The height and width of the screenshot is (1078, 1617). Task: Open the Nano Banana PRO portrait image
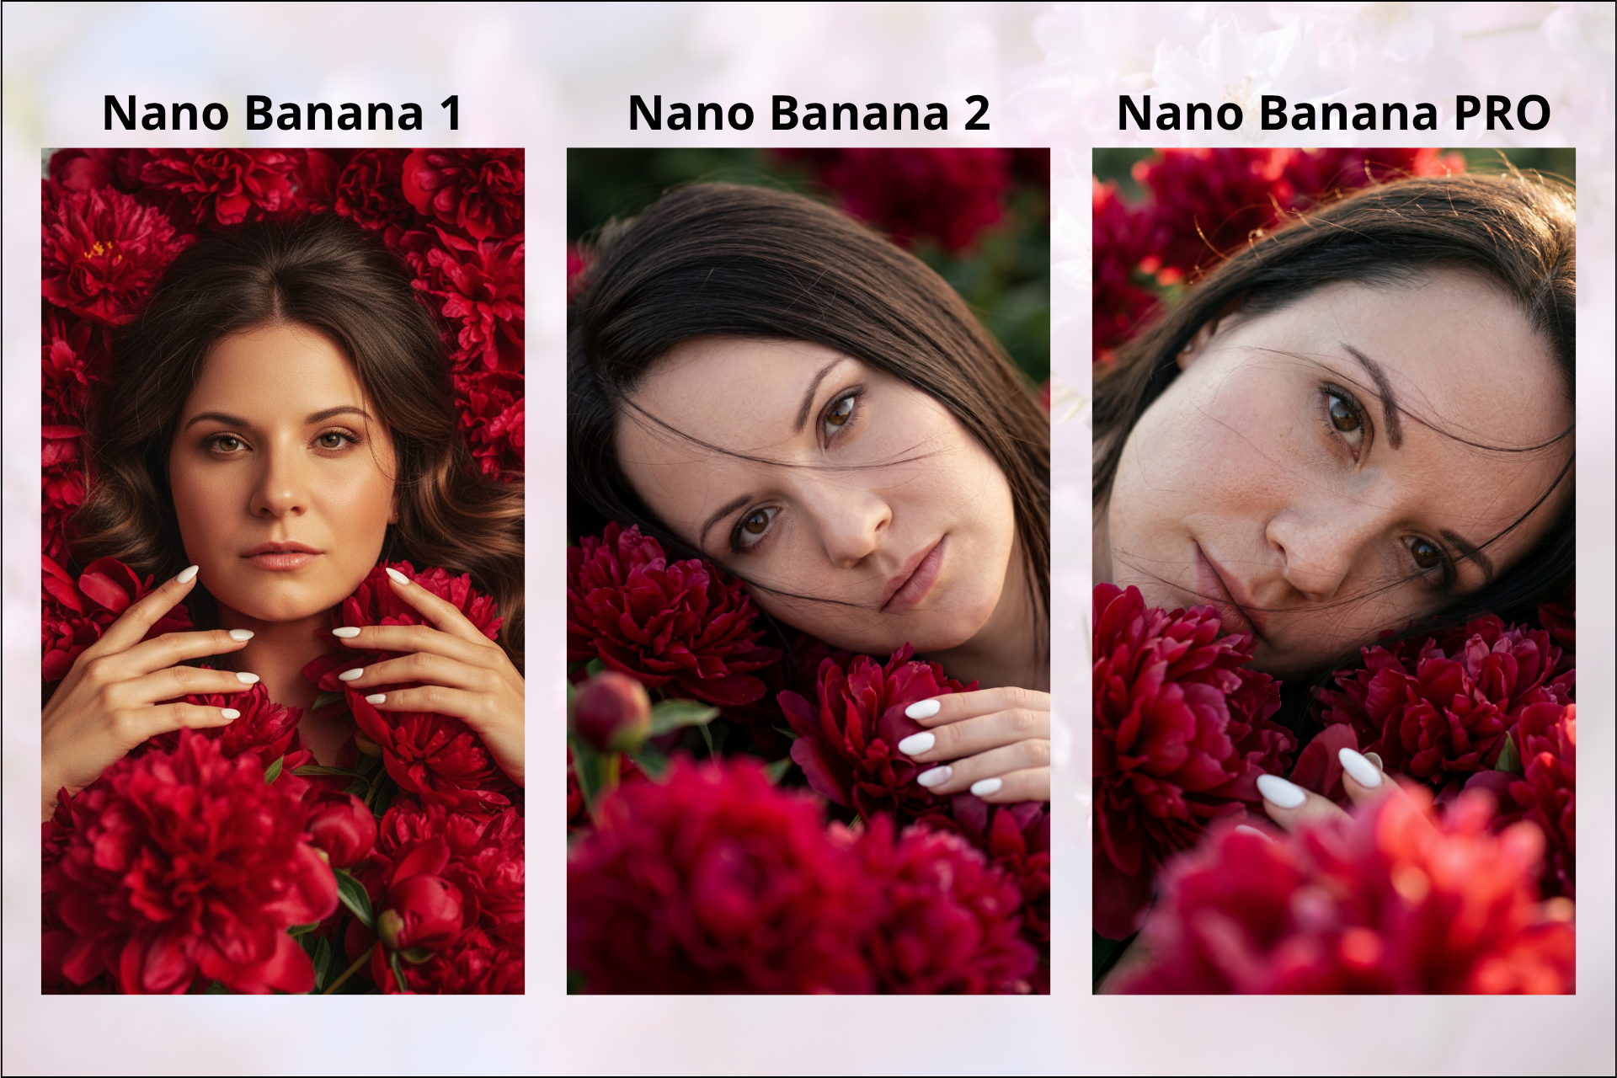tap(1334, 571)
